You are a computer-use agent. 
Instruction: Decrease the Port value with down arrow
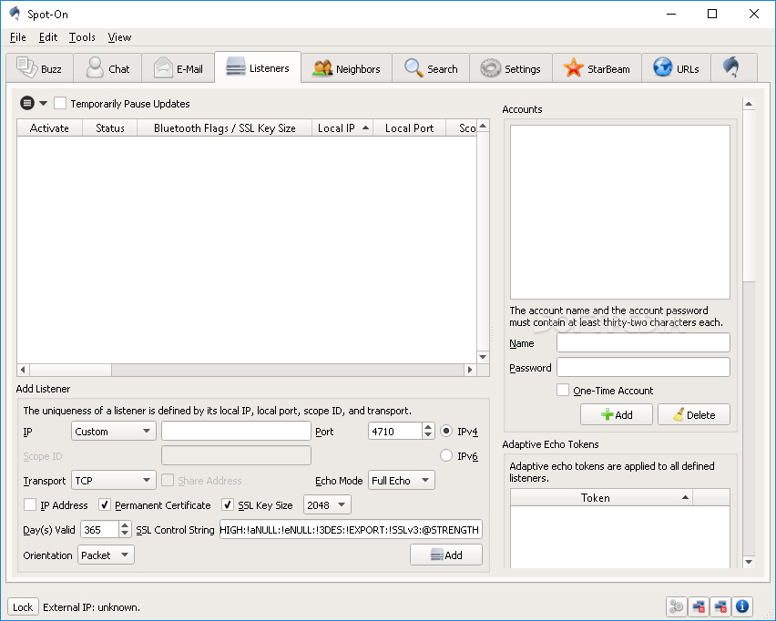click(428, 435)
